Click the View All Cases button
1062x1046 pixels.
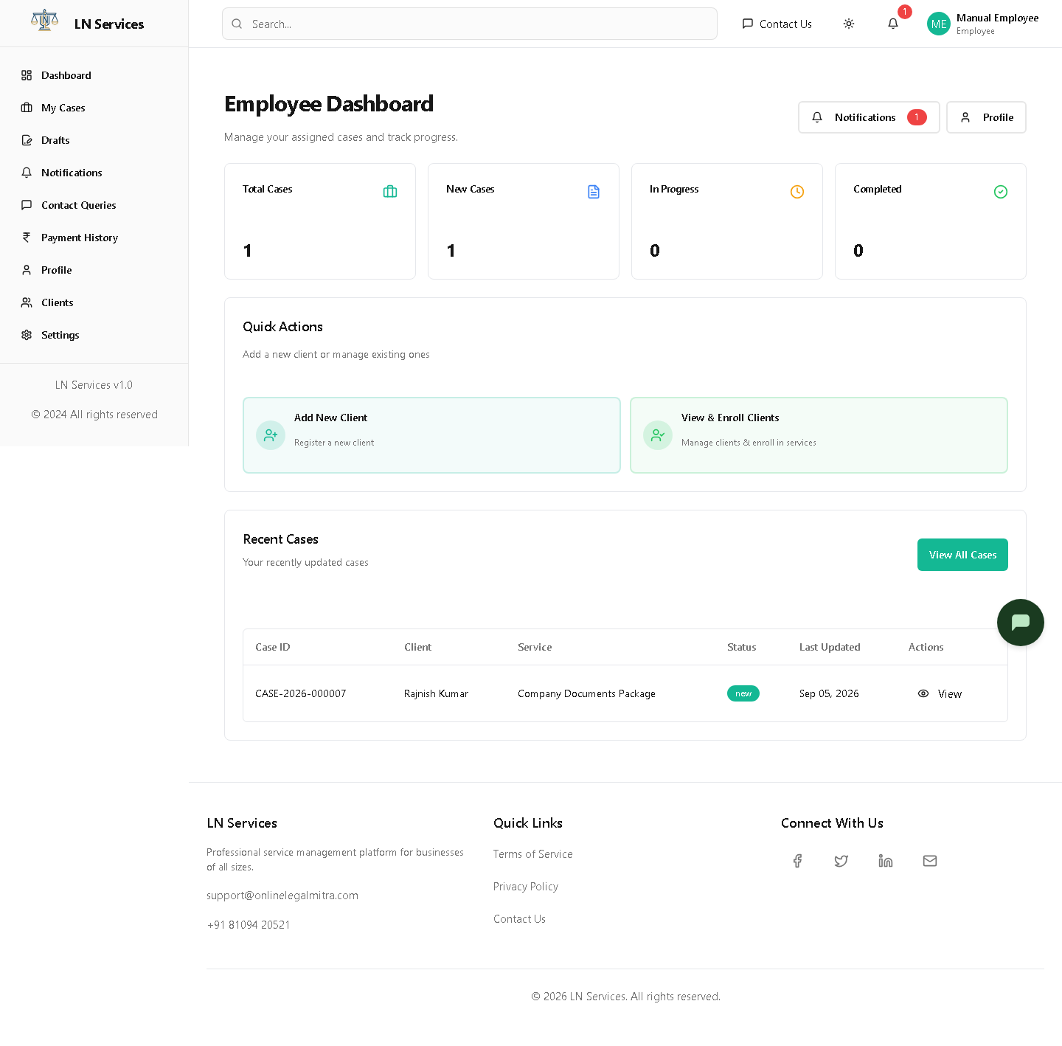click(x=962, y=555)
